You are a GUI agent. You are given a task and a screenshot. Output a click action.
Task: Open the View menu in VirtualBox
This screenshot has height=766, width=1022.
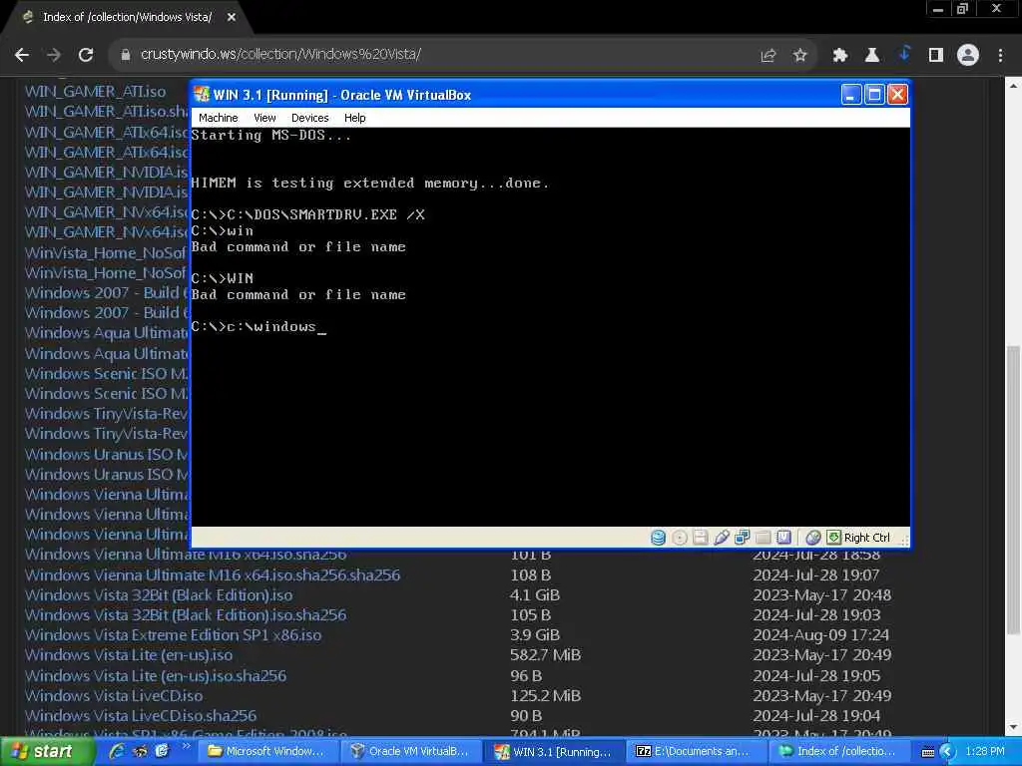point(264,118)
